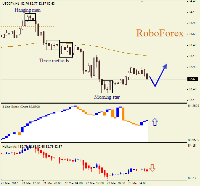Select the Morning star text label
Viewport: 200px width, 186px height.
click(x=107, y=97)
